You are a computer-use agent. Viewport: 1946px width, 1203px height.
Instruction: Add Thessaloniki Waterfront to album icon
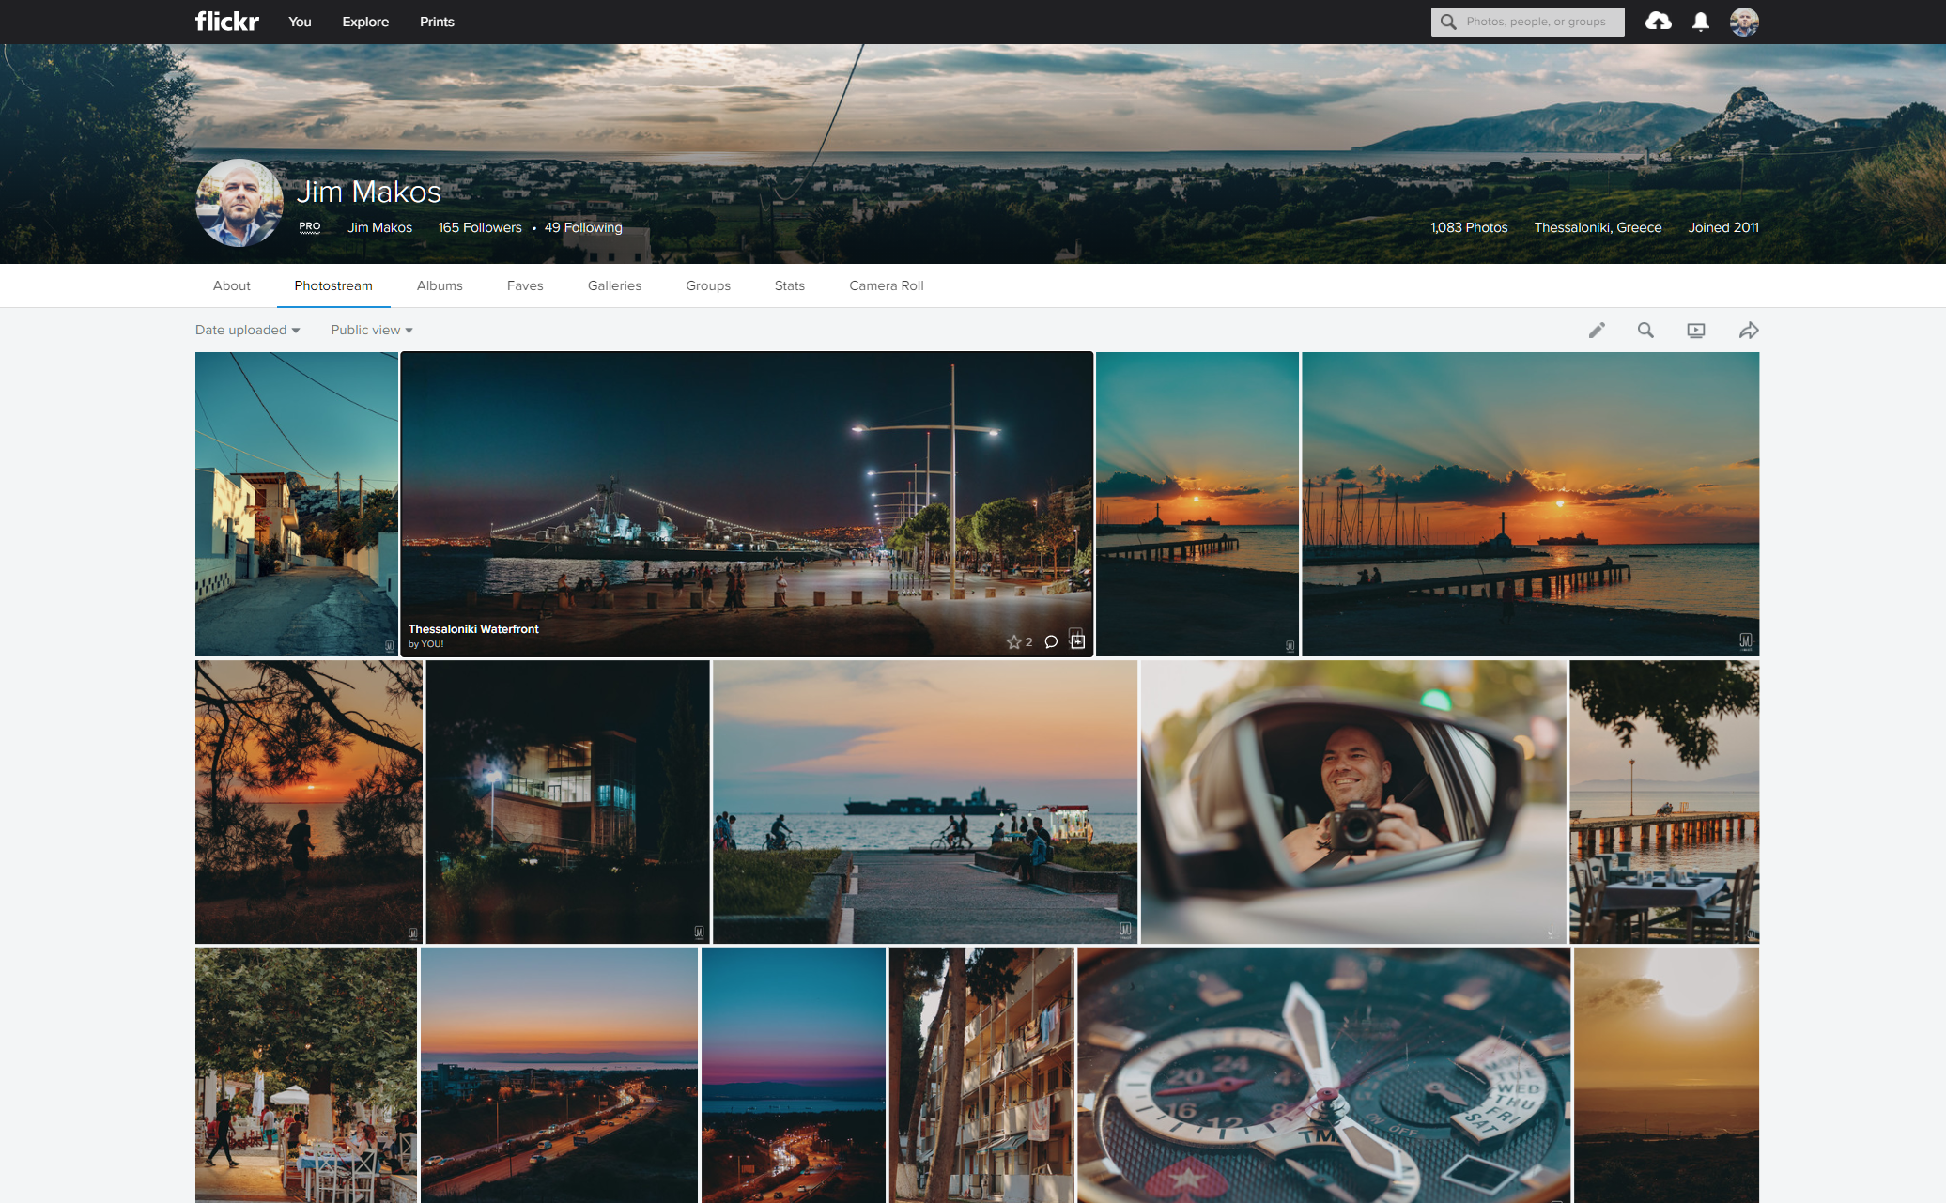point(1077,641)
